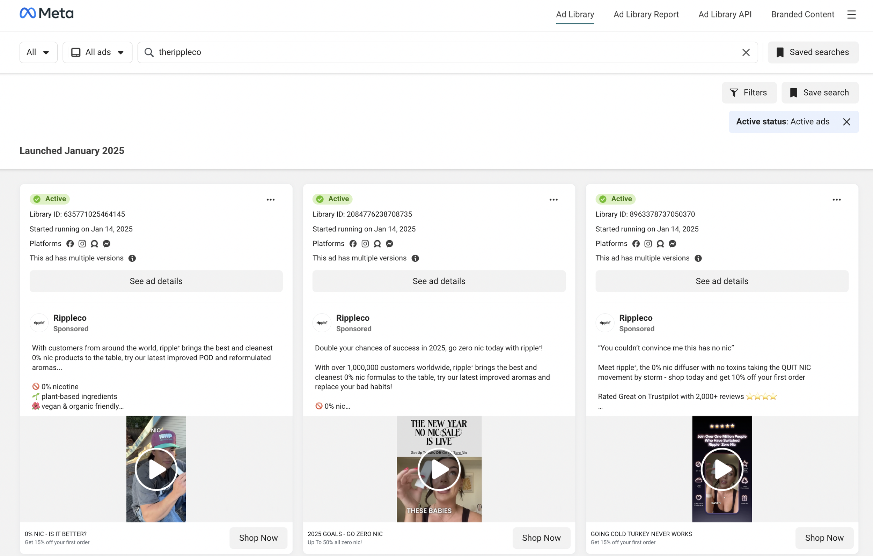Click the 'Launched January 2025' heading

(72, 151)
